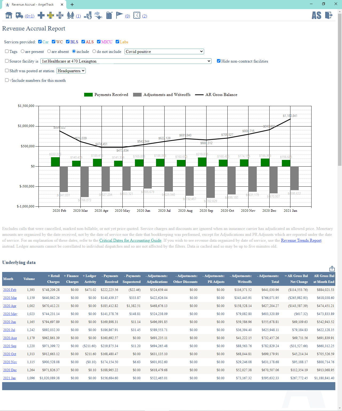Uncheck the MICU services checkbox
The height and width of the screenshot is (411, 342).
point(99,41)
